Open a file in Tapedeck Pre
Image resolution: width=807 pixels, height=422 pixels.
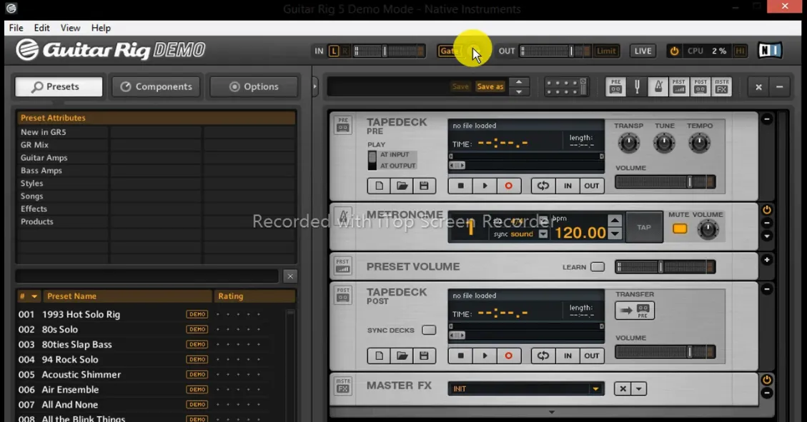402,186
